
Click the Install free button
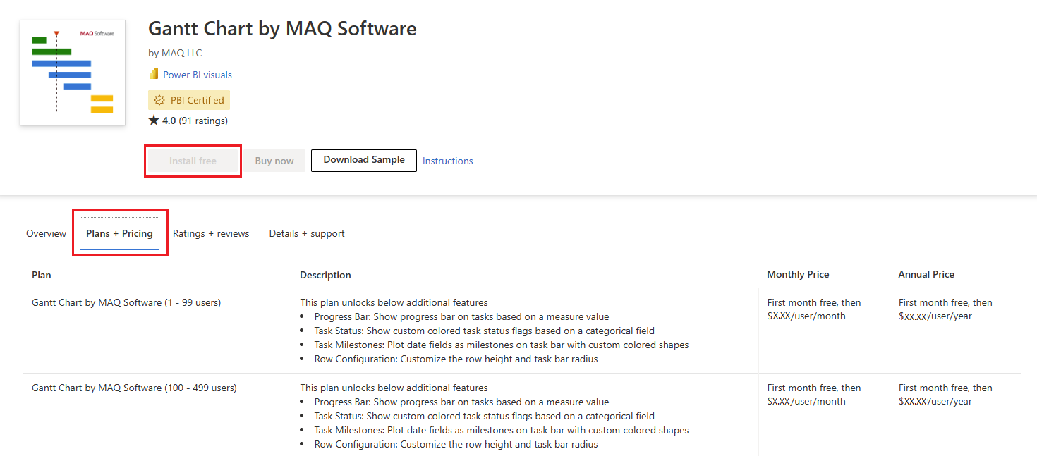click(x=192, y=160)
